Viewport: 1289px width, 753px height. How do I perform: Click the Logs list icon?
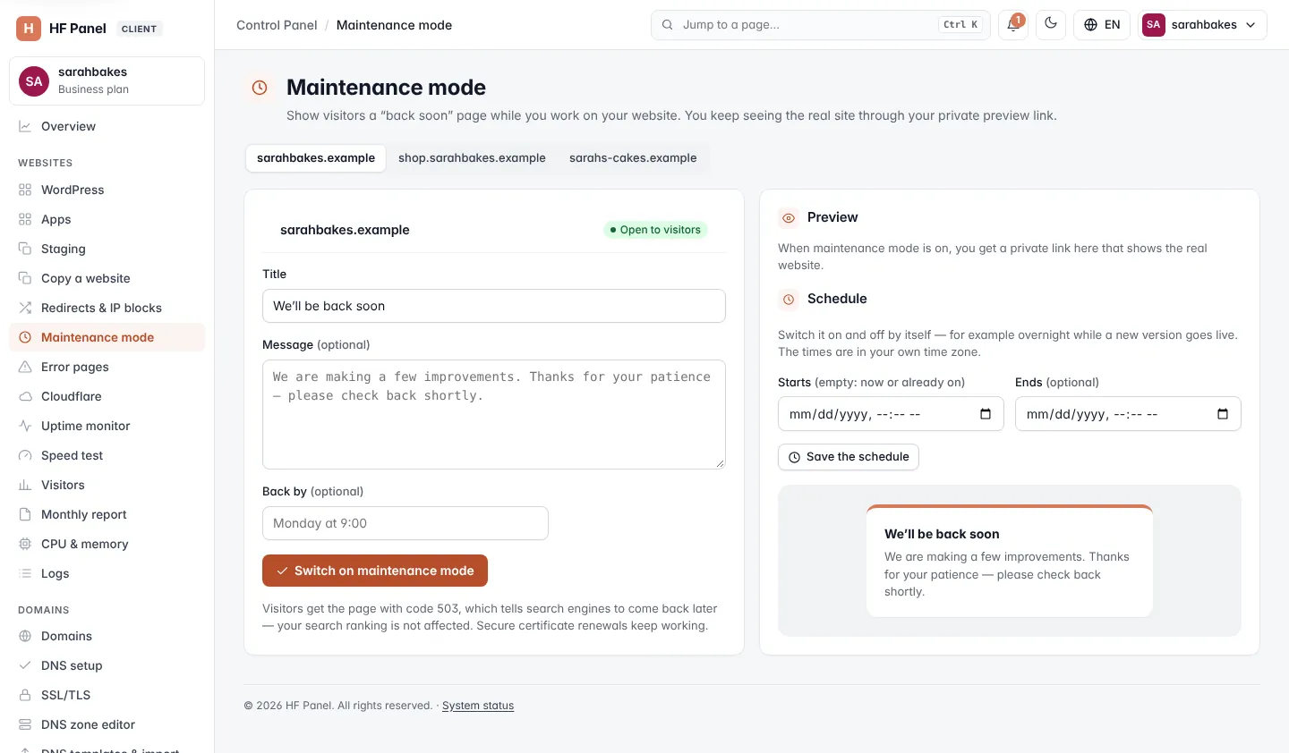coord(25,573)
